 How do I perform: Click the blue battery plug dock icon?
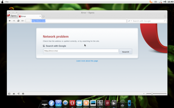[x=129, y=103]
